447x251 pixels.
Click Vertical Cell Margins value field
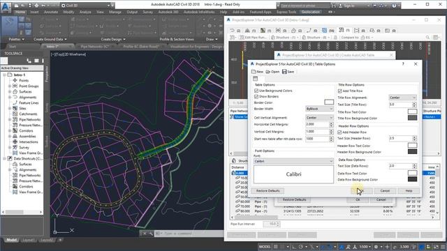click(317, 132)
